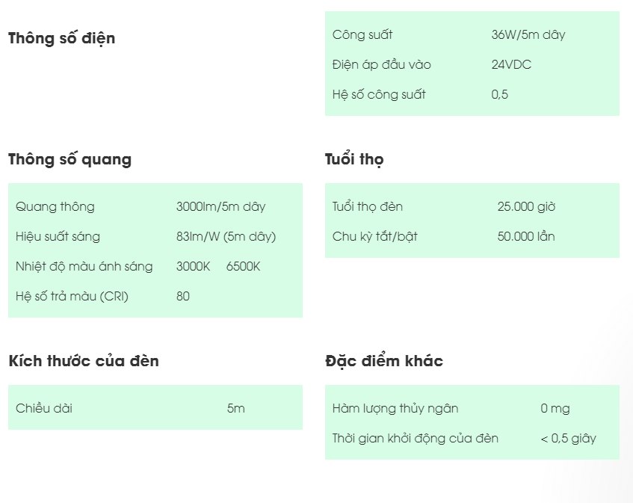Click the '6500K' color temperature value
This screenshot has width=633, height=503.
243,266
